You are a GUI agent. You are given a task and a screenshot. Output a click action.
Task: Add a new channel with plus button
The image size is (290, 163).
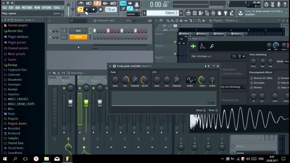tap(78, 48)
